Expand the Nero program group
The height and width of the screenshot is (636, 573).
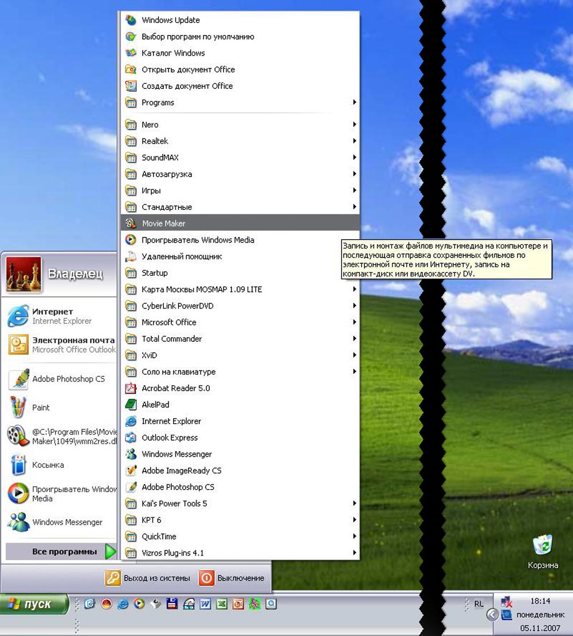tap(150, 124)
